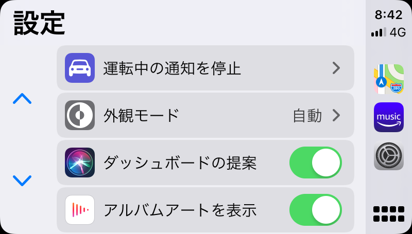
Task: Tap the car icon for driving notifications
Action: pyautogui.click(x=80, y=68)
